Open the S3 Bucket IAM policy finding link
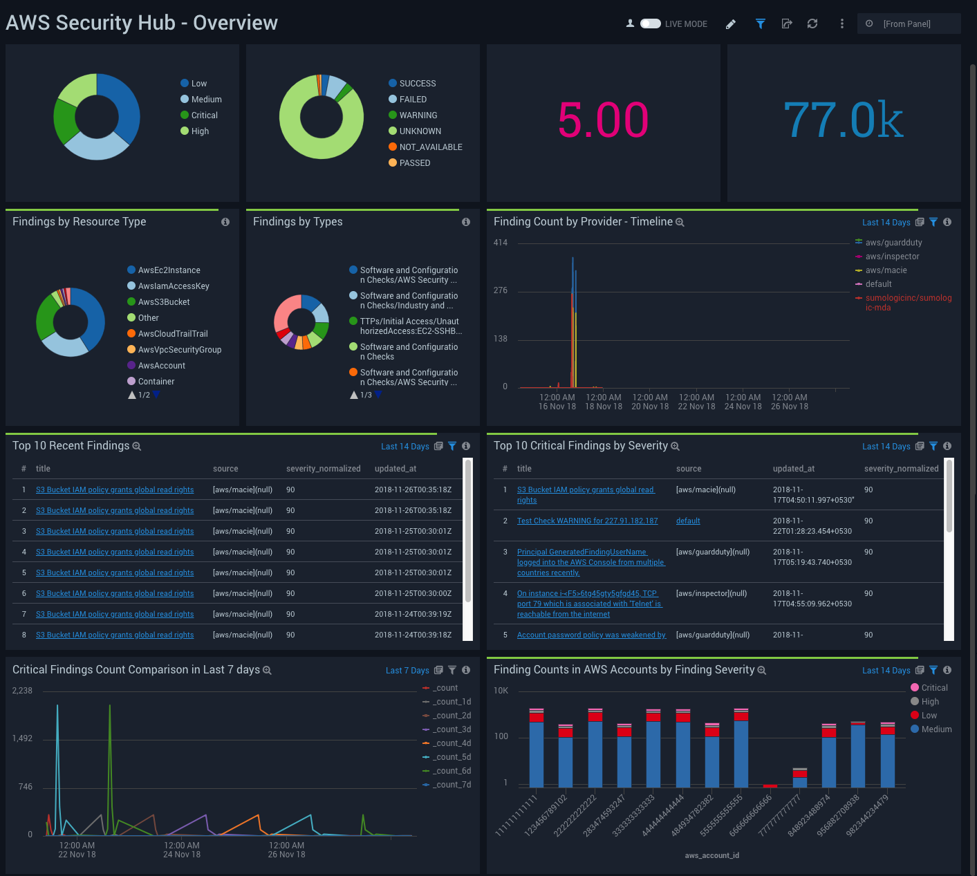 [115, 490]
